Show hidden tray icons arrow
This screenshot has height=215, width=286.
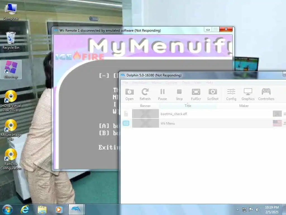click(x=237, y=210)
